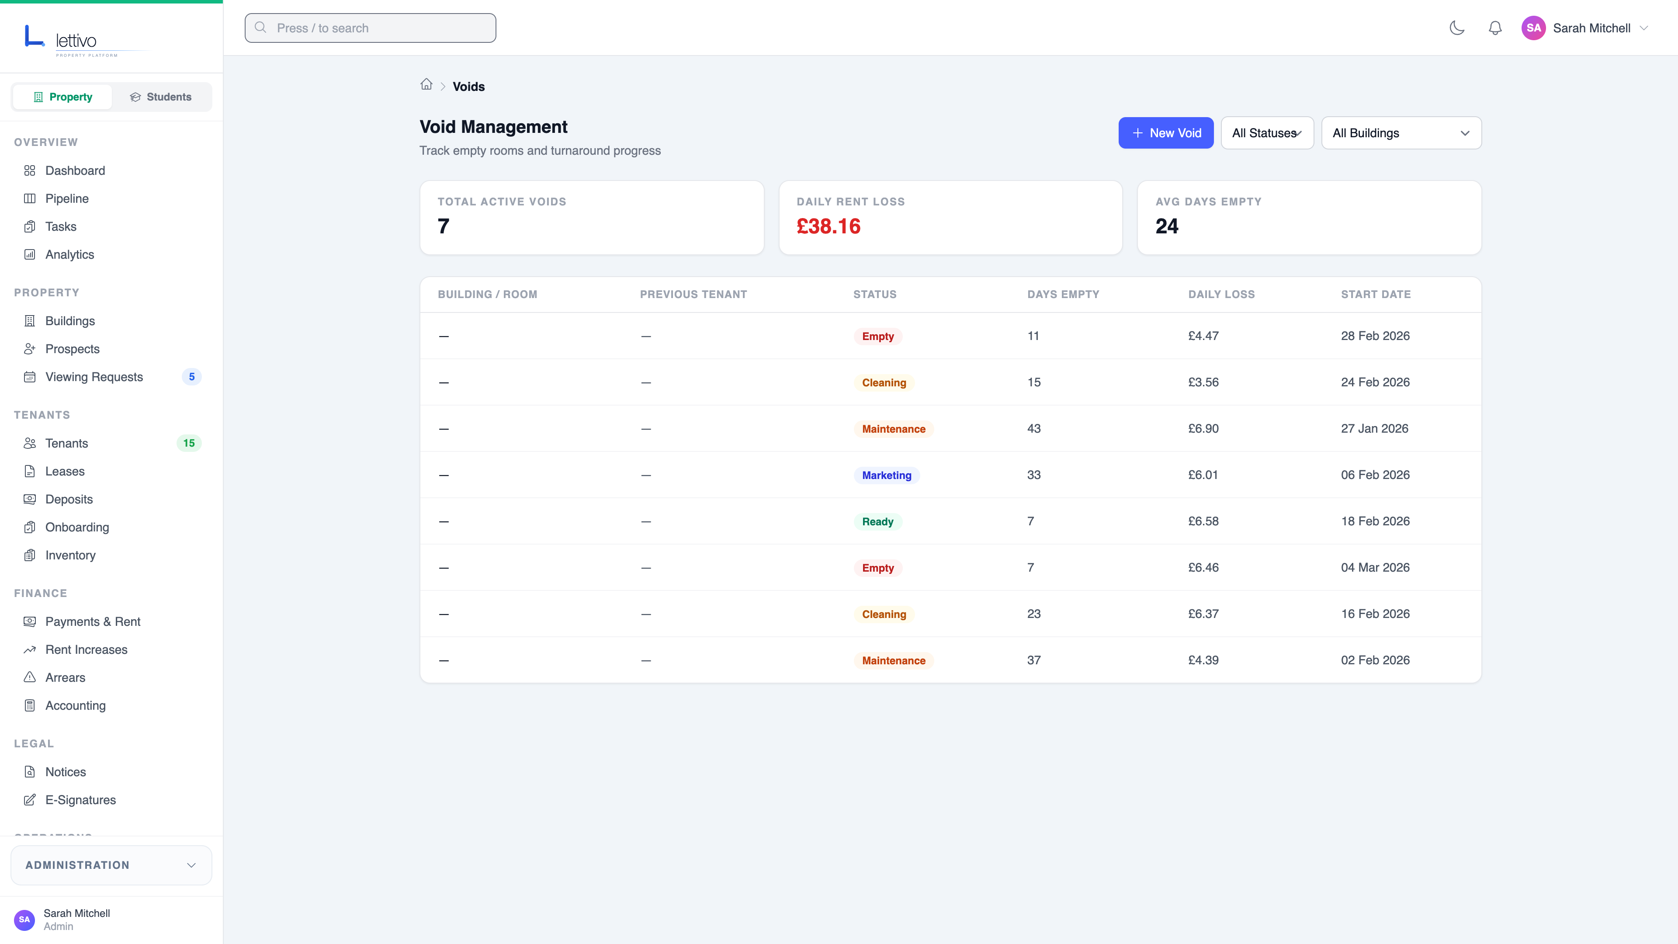Expand the Administration panel
Viewport: 1678px width, 944px height.
click(111, 864)
